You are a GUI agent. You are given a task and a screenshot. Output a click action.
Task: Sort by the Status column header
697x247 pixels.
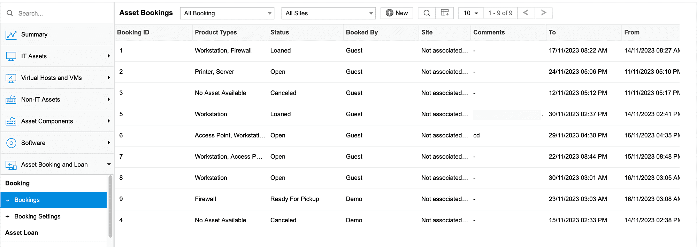tap(279, 32)
